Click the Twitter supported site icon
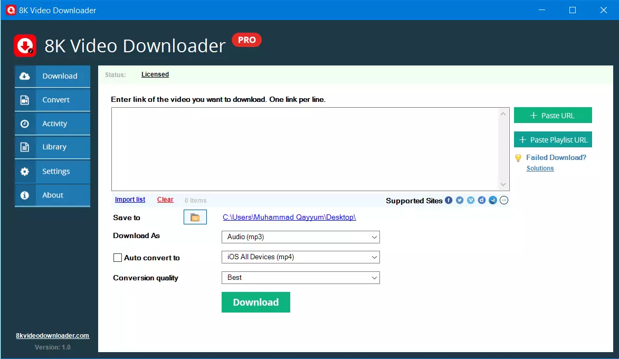Viewport: 619px width, 359px height. tap(460, 200)
